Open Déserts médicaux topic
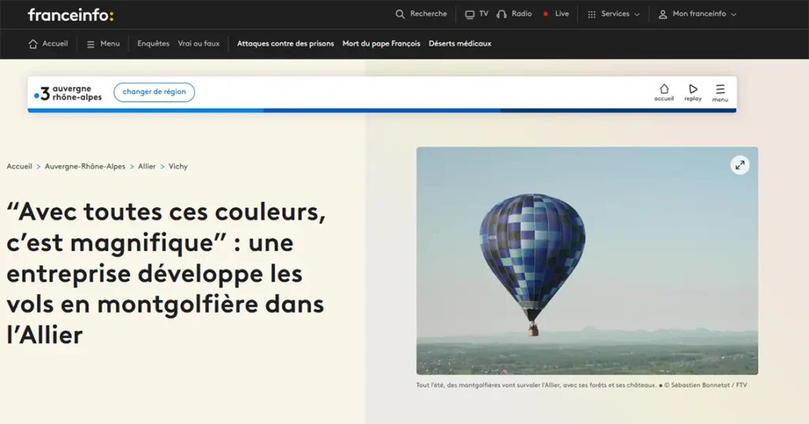 click(x=460, y=43)
